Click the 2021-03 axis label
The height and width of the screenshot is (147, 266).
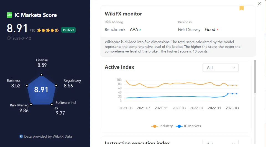[x=126, y=108]
